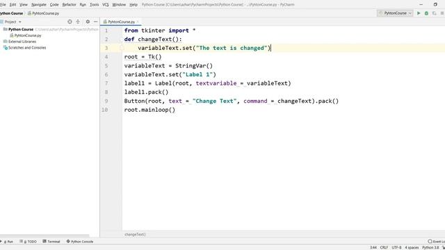
Task: Locate the opened file with the target icon in Project panel
Action: [x=70, y=22]
